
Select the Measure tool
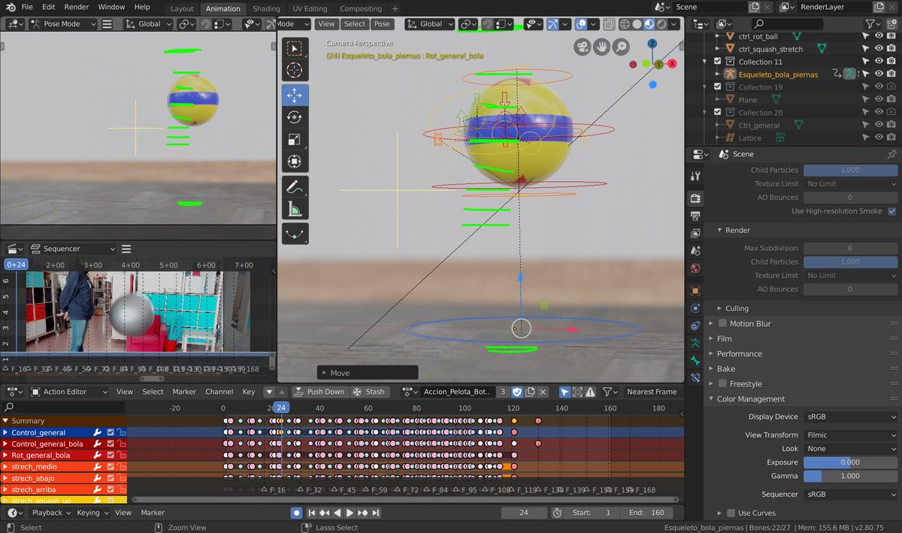(x=294, y=208)
